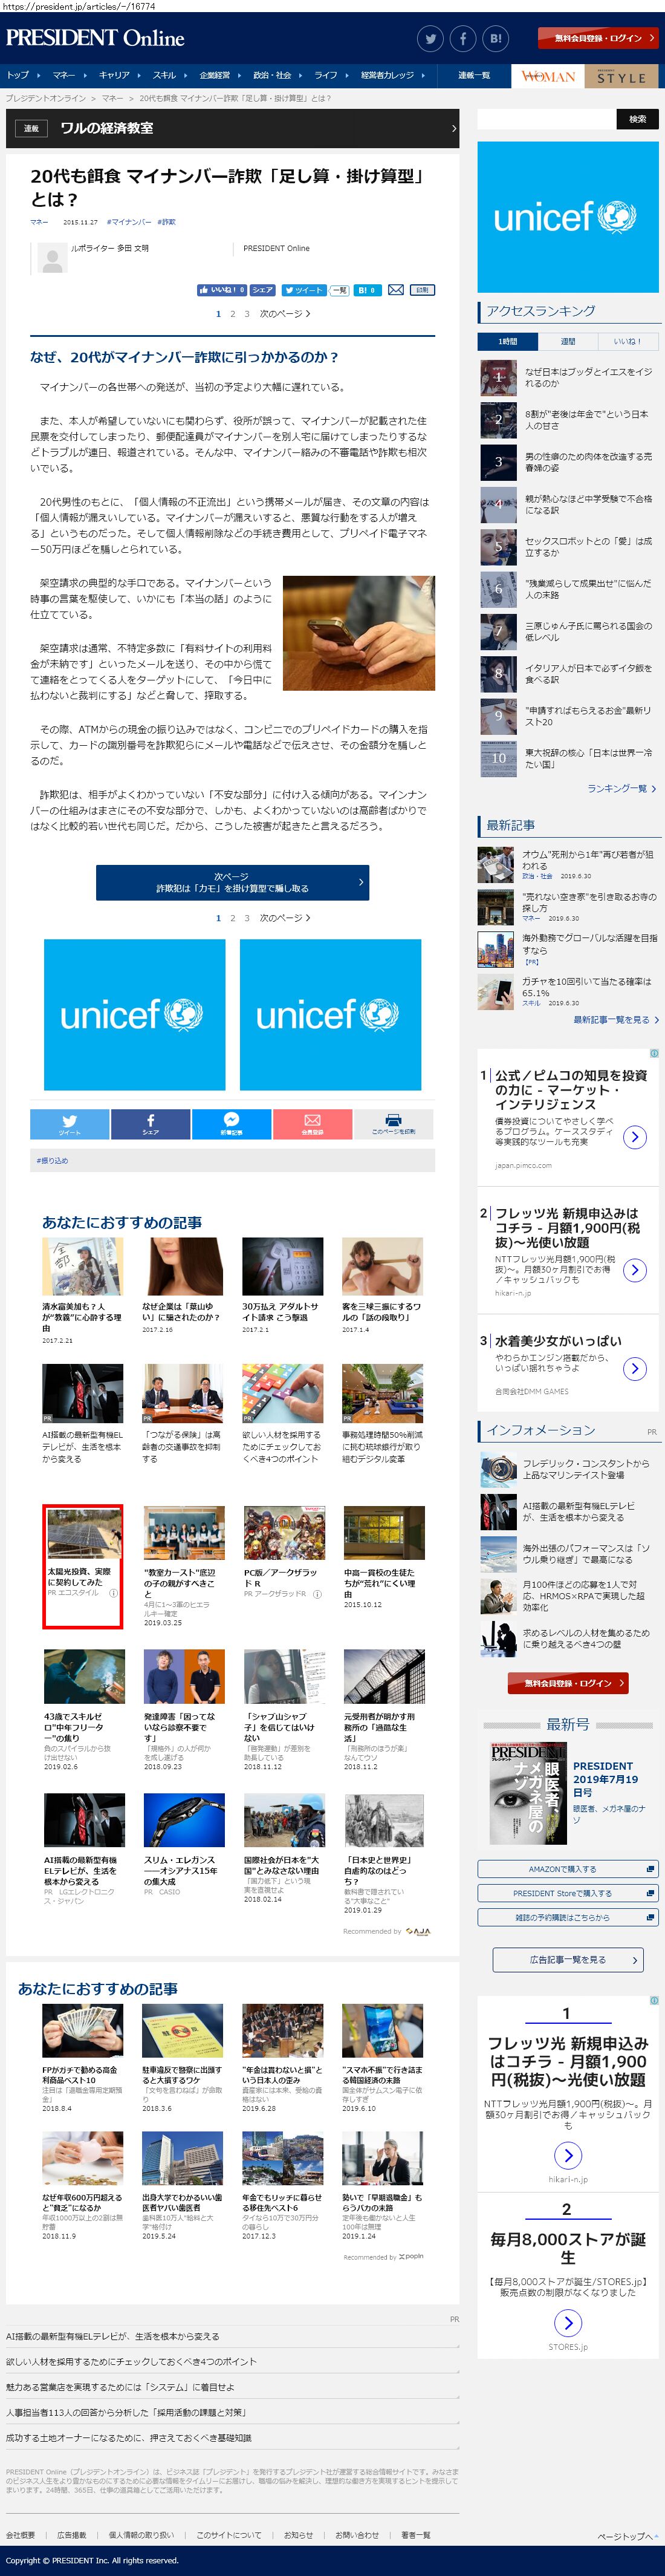Click the #マイナンバー tag
Image resolution: width=665 pixels, height=2576 pixels.
(x=129, y=222)
